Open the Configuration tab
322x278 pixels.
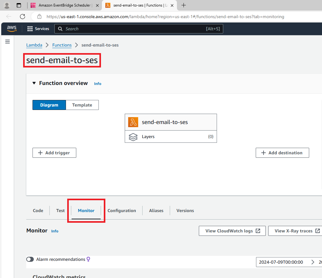[122, 211]
